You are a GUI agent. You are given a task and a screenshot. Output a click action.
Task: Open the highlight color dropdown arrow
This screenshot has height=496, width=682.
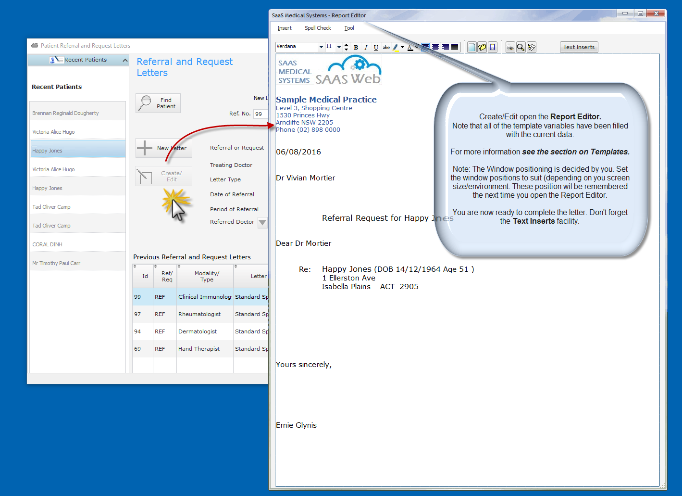[x=402, y=47]
